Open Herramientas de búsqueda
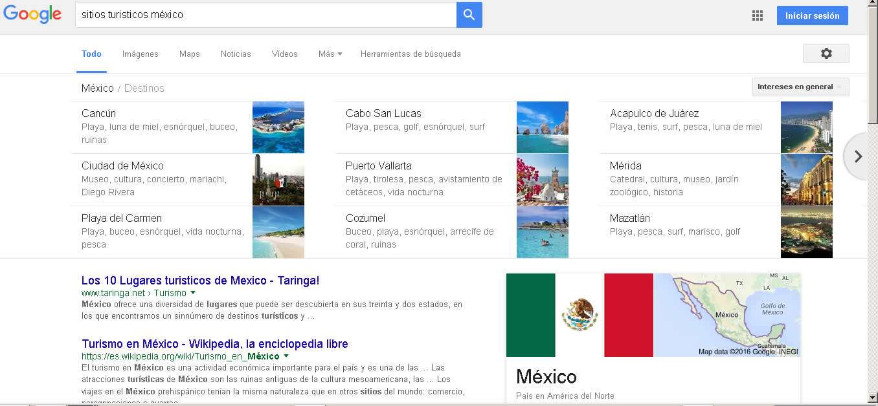 (x=411, y=54)
